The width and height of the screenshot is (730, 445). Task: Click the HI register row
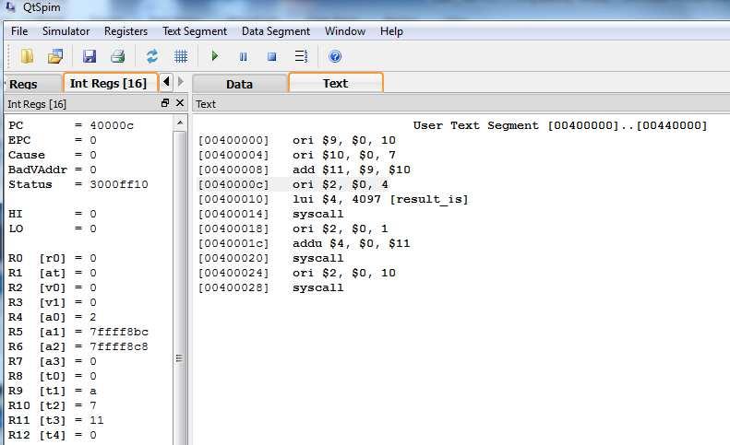pos(52,214)
